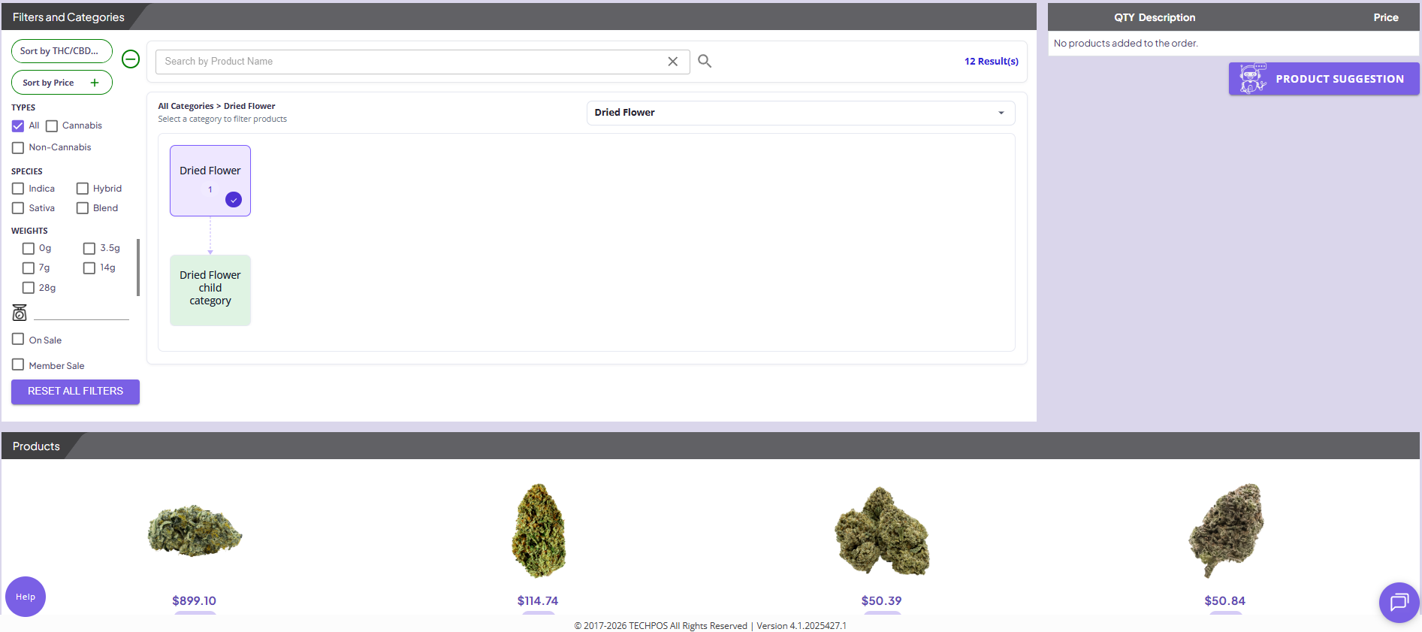Click RESET ALL FILTERS button
1422x632 pixels.
75,392
